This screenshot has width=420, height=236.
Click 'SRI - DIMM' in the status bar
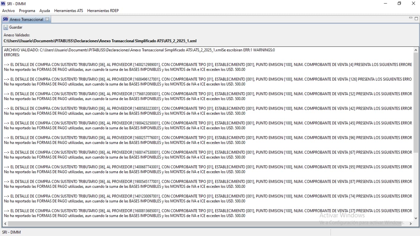click(x=11, y=232)
